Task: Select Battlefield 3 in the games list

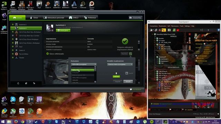Action: point(26,24)
